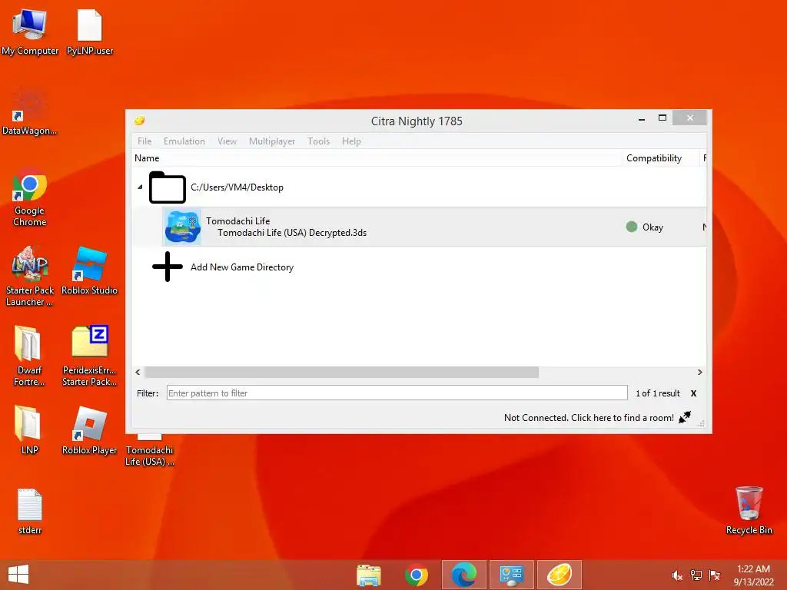Select the Google Chrome desktop shortcut
The width and height of the screenshot is (787, 590).
(30, 197)
